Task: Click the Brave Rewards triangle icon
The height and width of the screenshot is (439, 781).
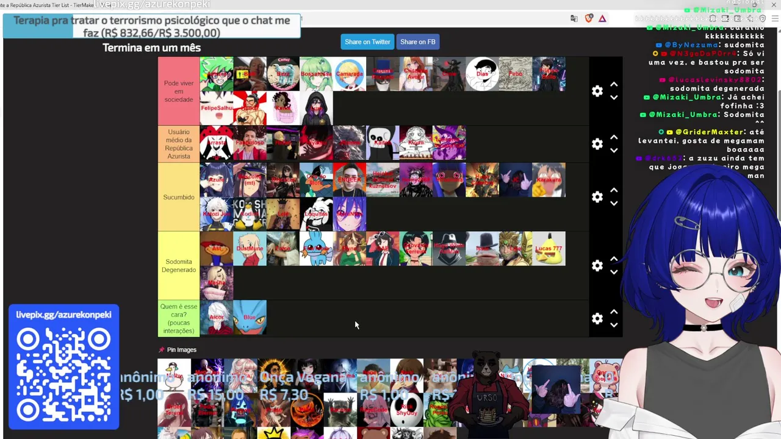Action: [602, 19]
